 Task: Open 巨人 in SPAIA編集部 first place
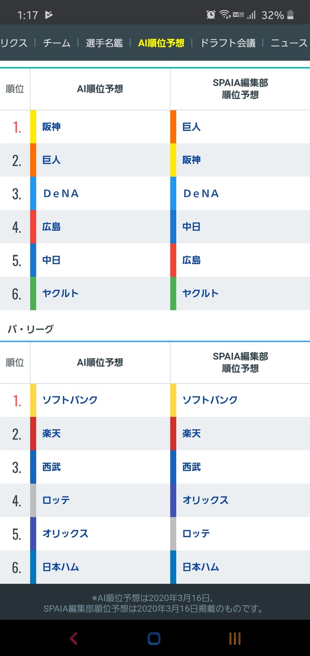191,127
